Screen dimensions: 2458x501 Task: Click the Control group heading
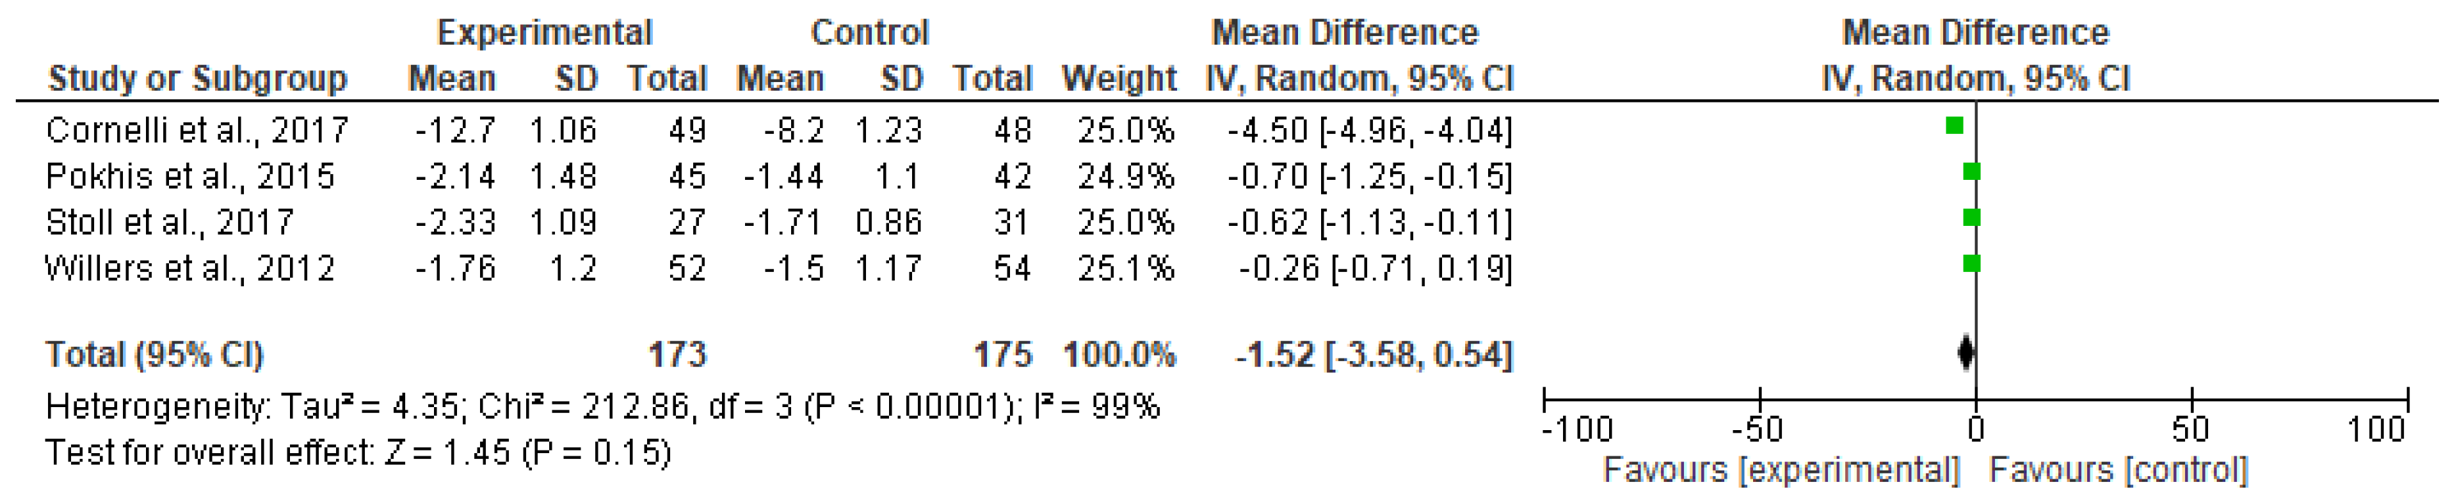(x=869, y=32)
